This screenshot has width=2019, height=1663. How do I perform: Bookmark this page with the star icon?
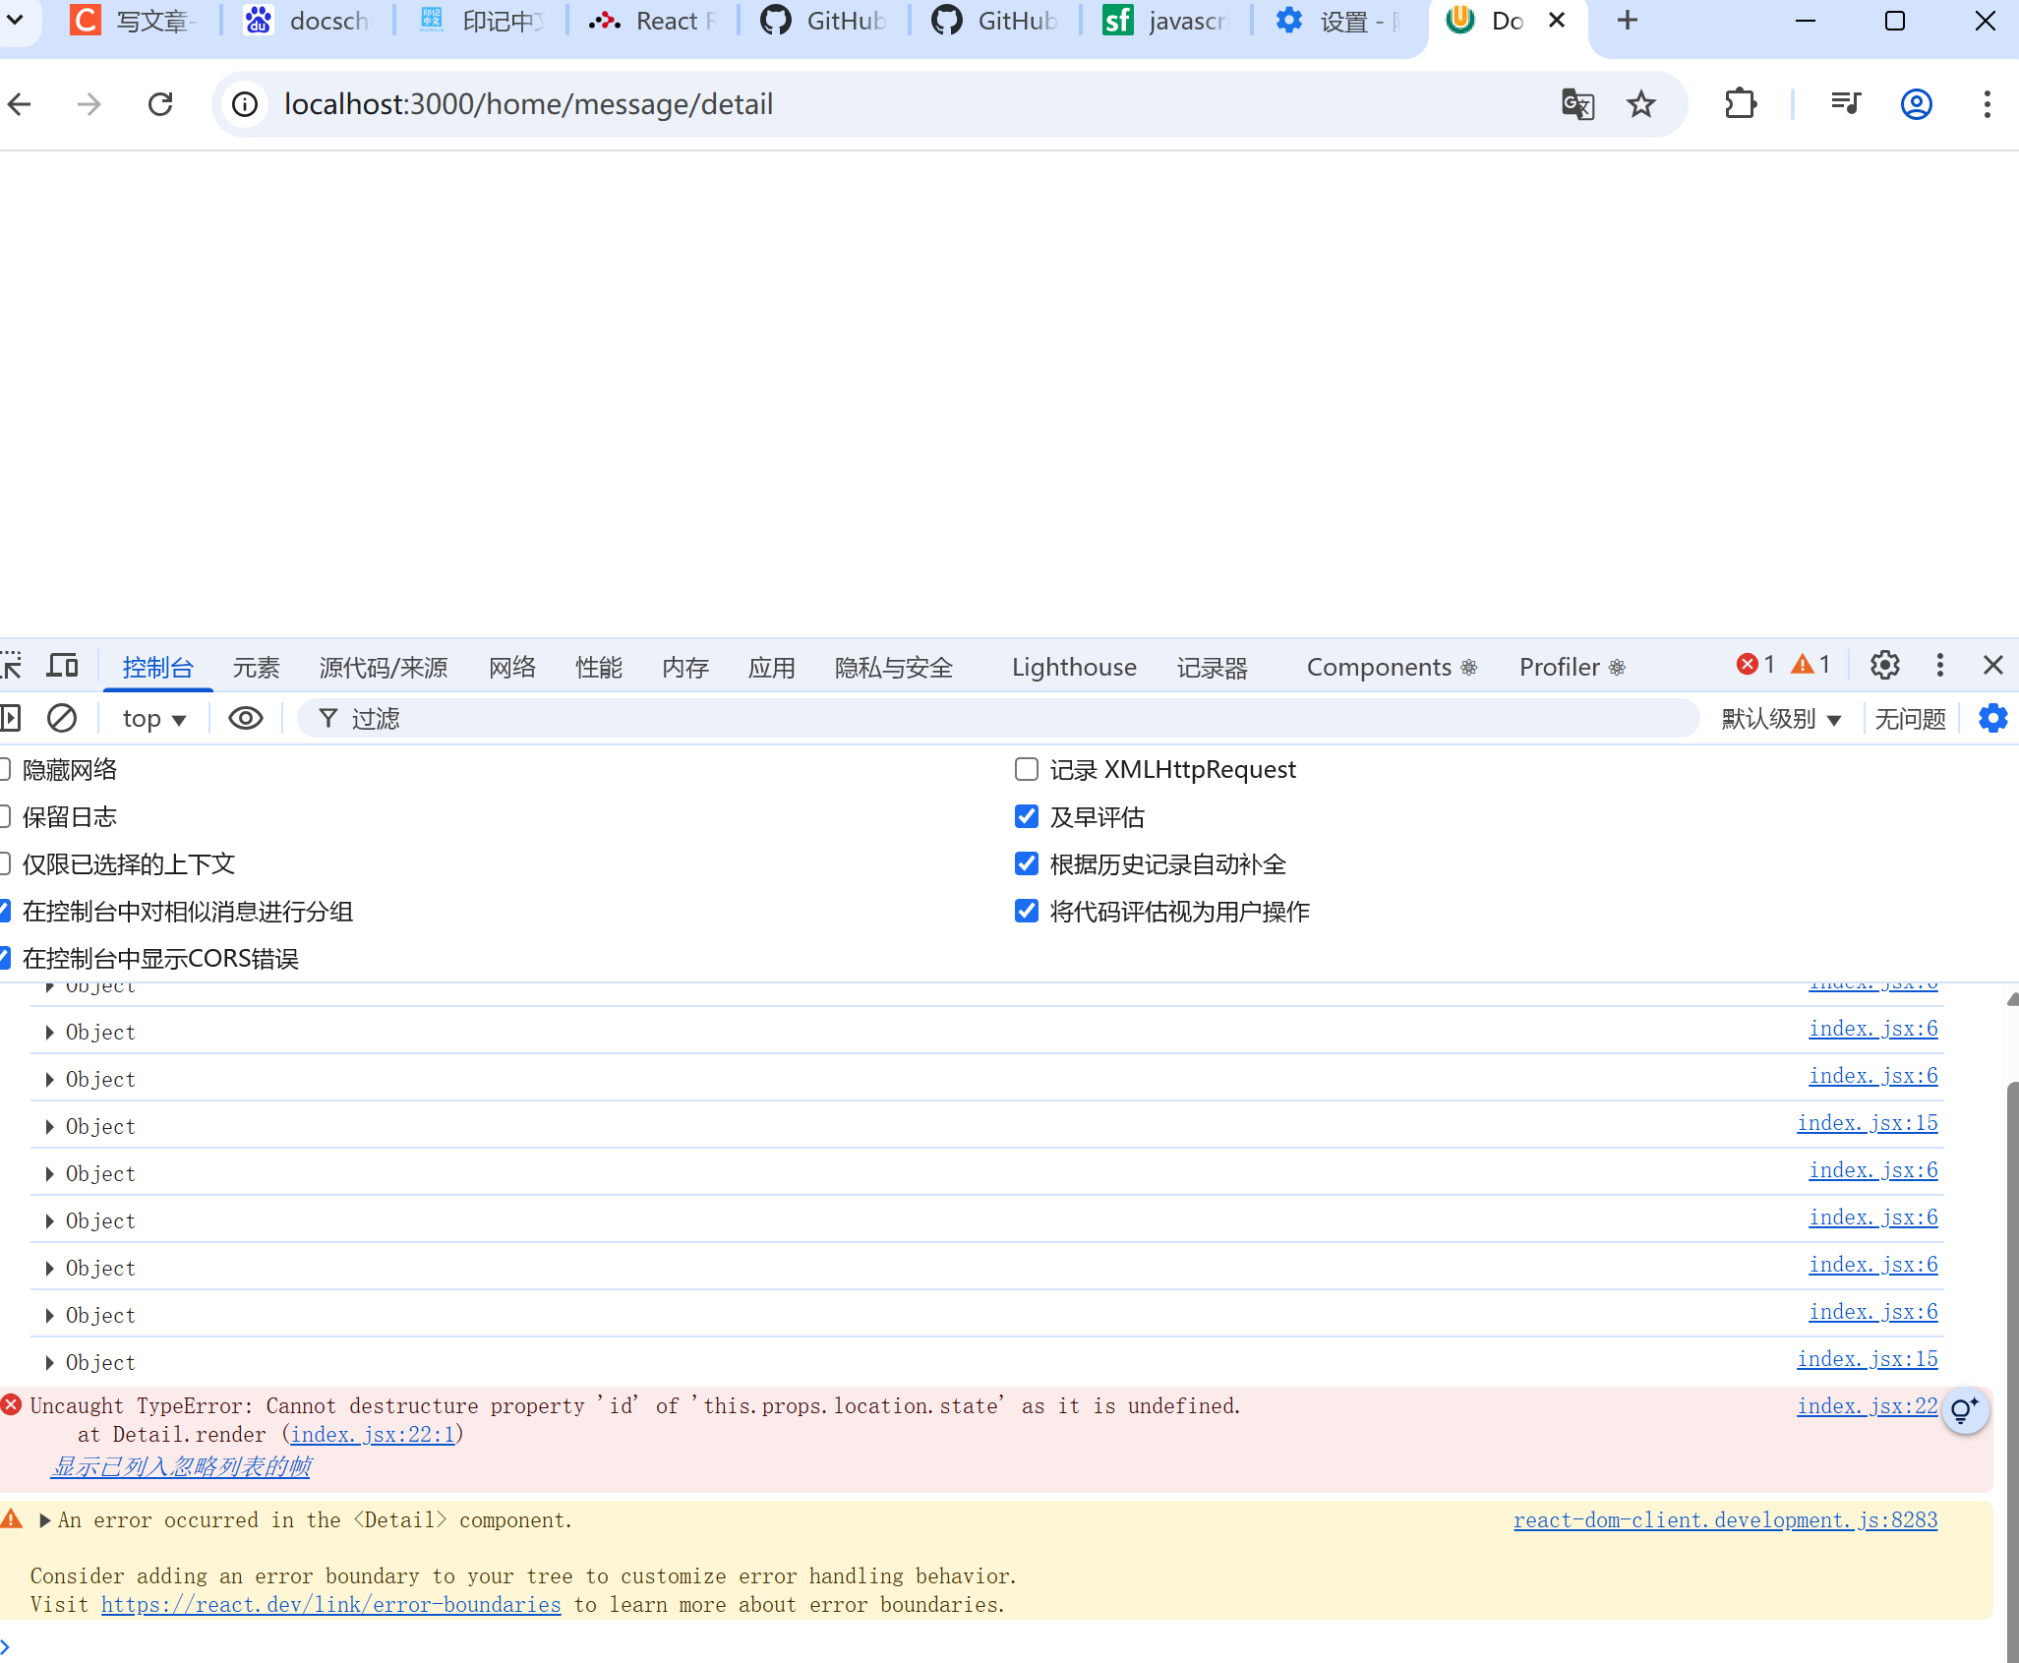1641,104
